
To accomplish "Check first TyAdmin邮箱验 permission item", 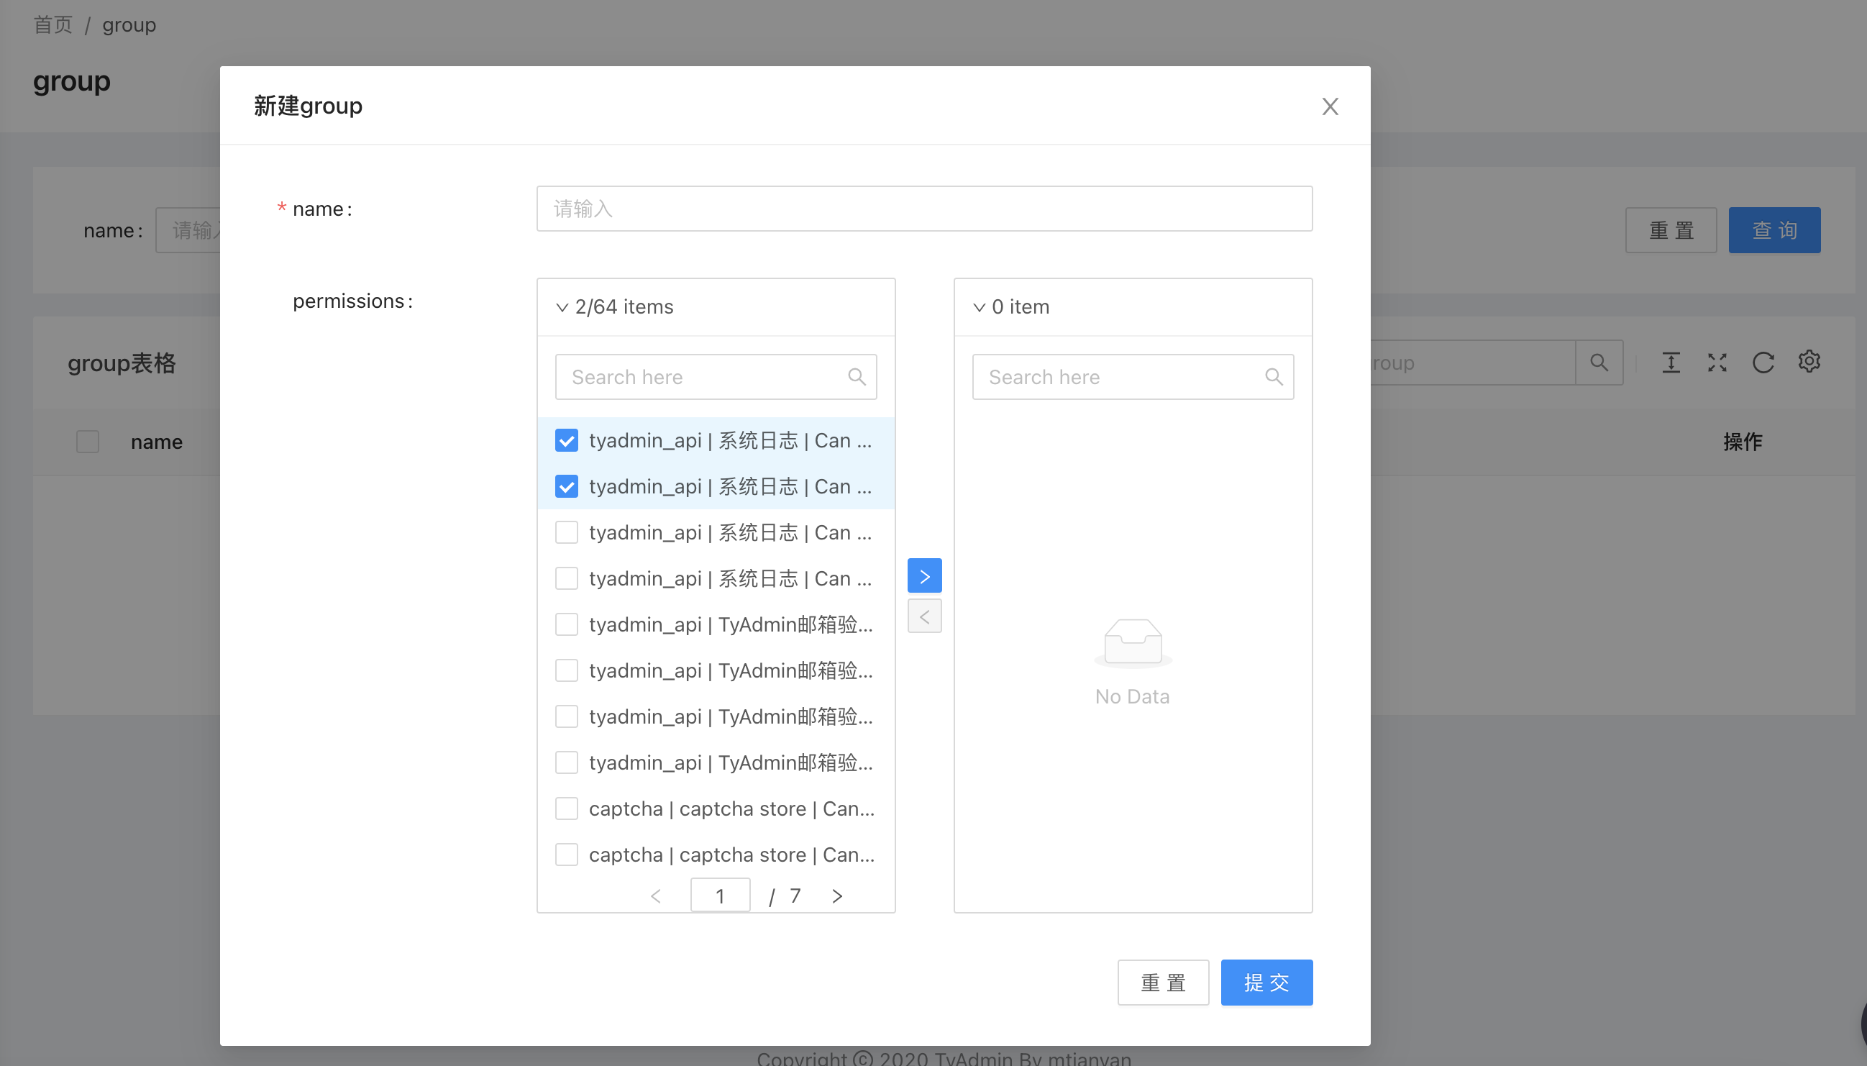I will pyautogui.click(x=567, y=624).
